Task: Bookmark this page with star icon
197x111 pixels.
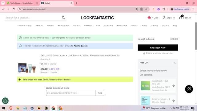Action: click(146, 9)
